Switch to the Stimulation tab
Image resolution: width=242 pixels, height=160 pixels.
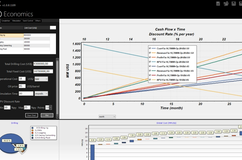point(17,21)
